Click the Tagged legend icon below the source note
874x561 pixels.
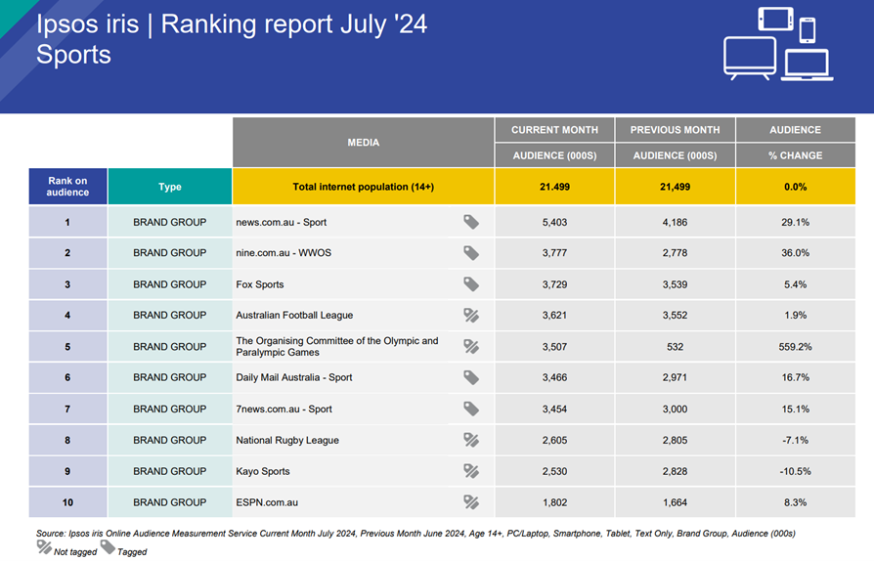tap(108, 548)
